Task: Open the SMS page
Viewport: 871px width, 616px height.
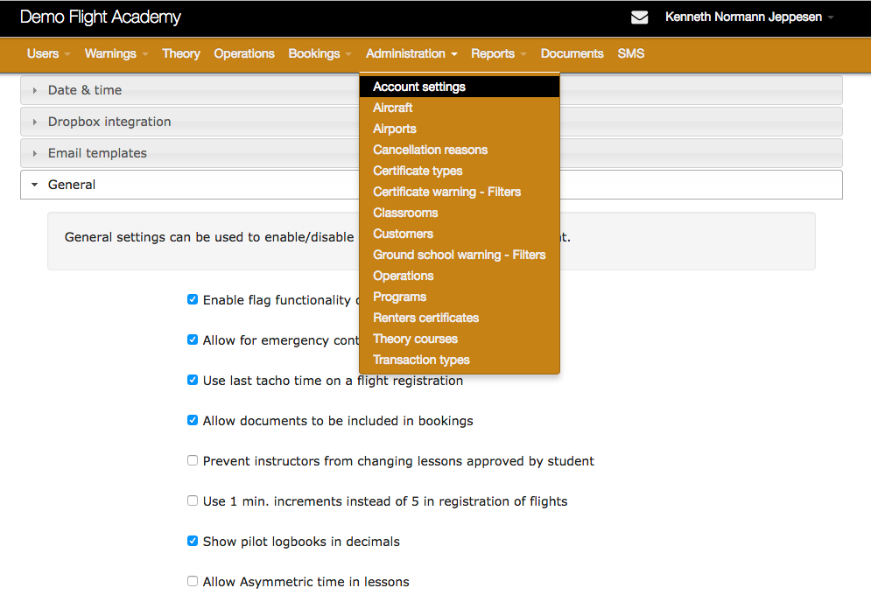Action: click(x=631, y=54)
